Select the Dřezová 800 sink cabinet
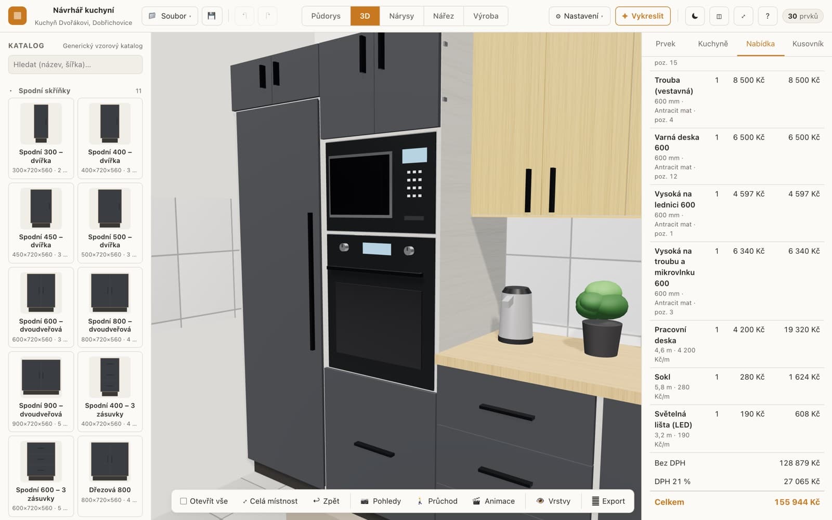Image resolution: width=832 pixels, height=520 pixels. (x=110, y=476)
